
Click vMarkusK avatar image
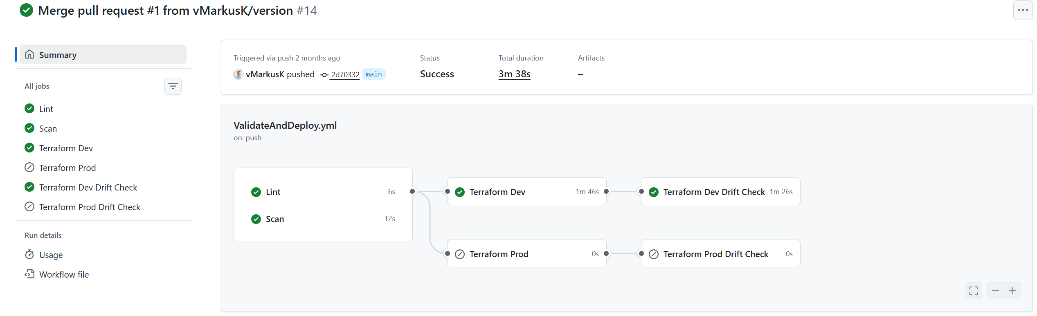coord(238,74)
